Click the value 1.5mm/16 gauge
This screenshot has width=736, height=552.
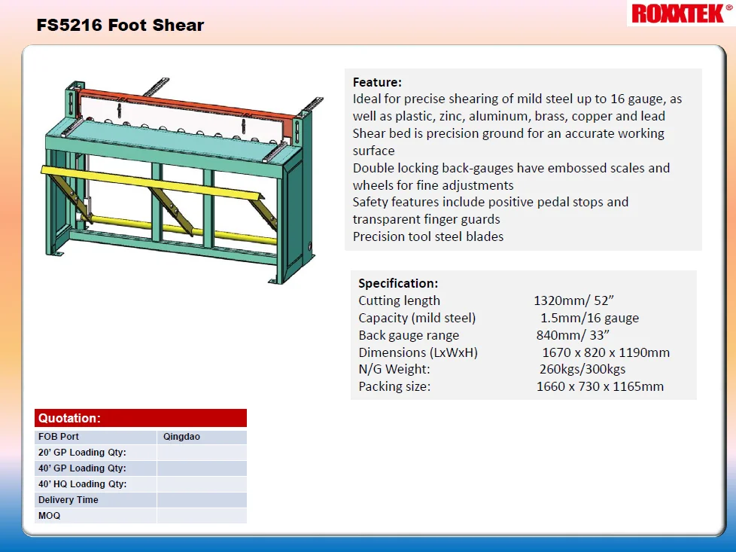[589, 318]
